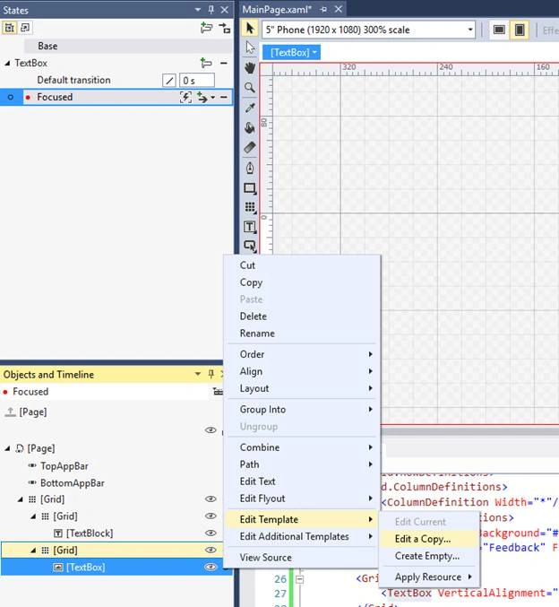
Task: Click Add transition icon on Focused state
Action: coord(202,97)
